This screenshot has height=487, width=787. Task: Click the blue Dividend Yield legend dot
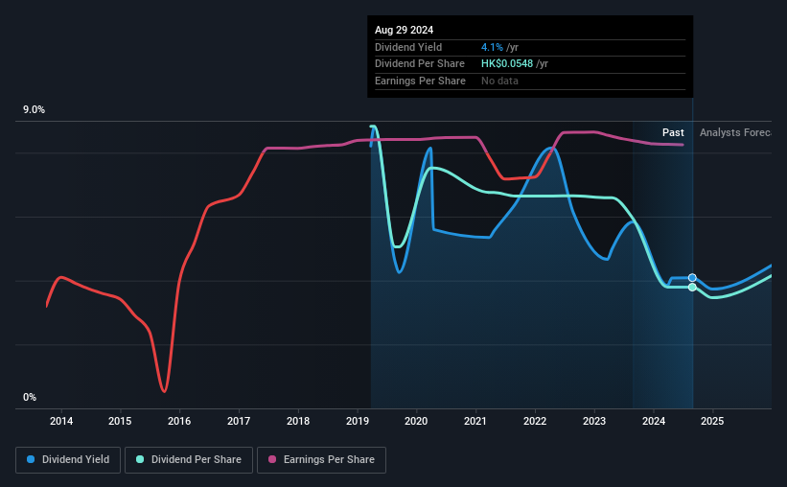(x=31, y=459)
